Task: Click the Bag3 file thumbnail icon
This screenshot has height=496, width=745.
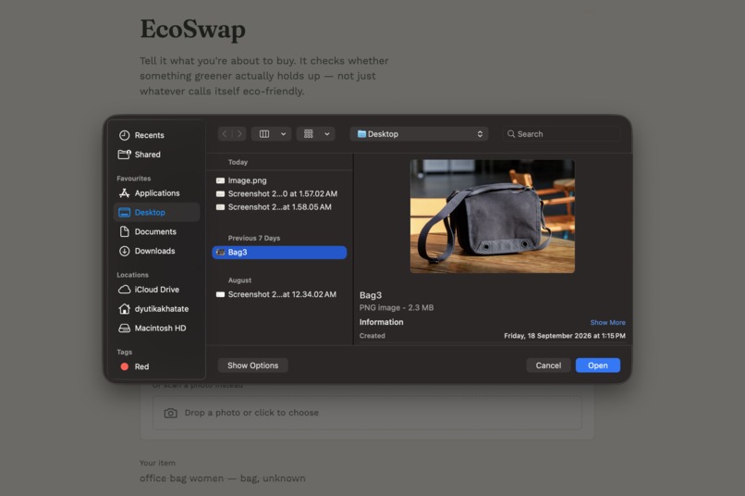Action: (221, 253)
